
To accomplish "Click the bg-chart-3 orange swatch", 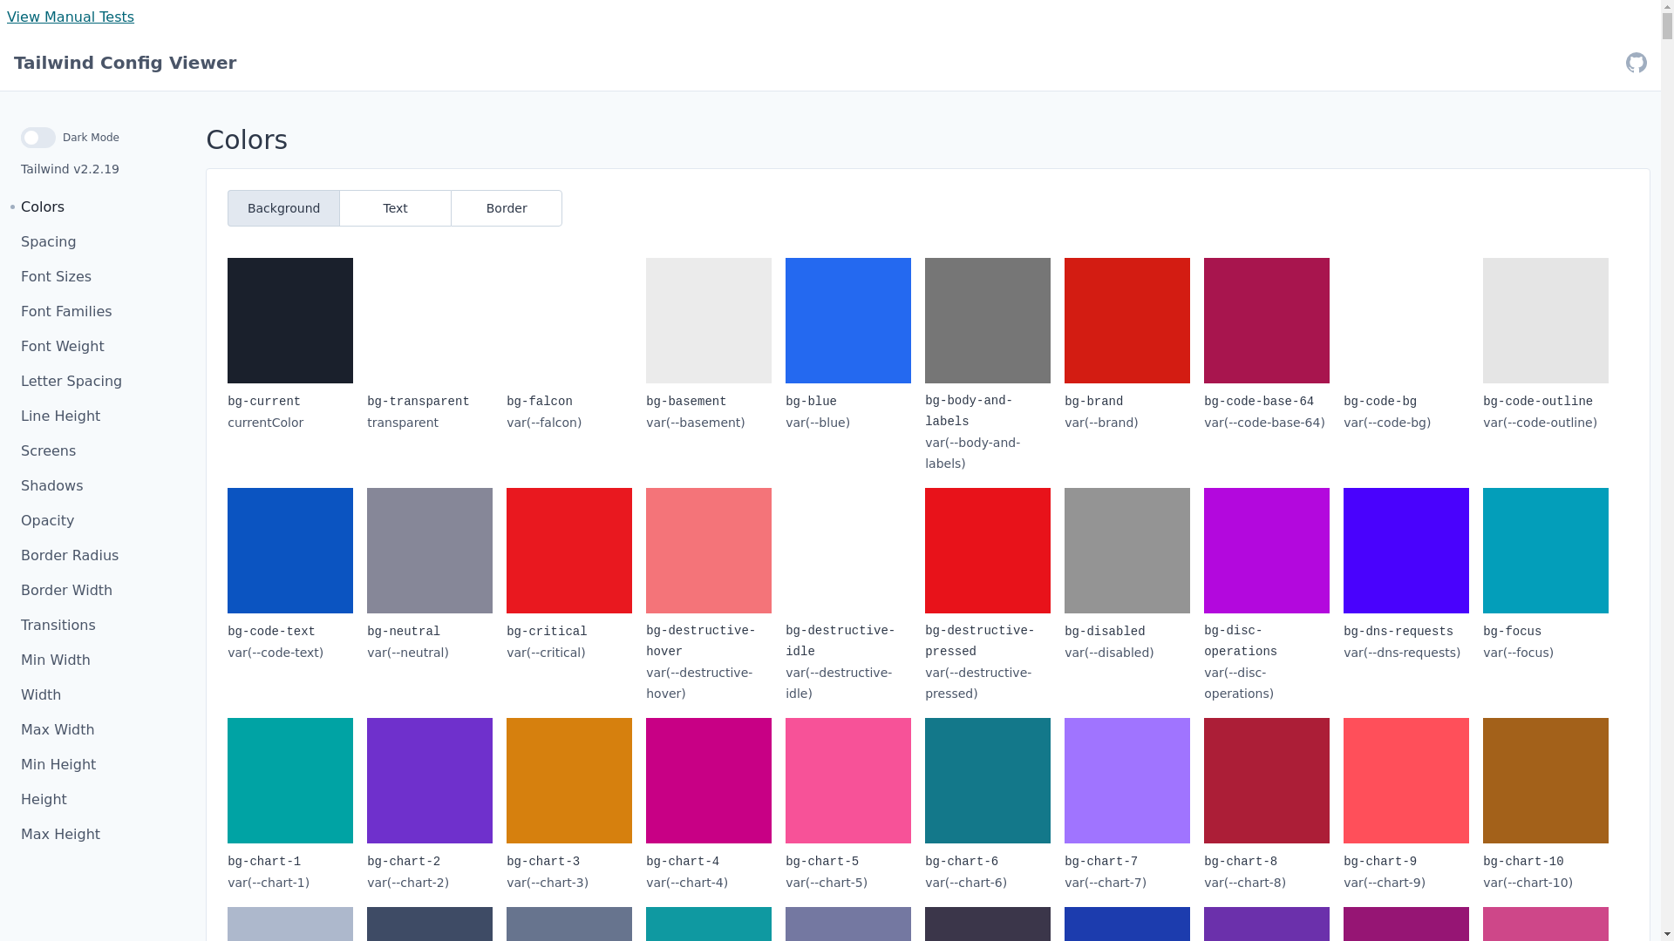I will [569, 781].
